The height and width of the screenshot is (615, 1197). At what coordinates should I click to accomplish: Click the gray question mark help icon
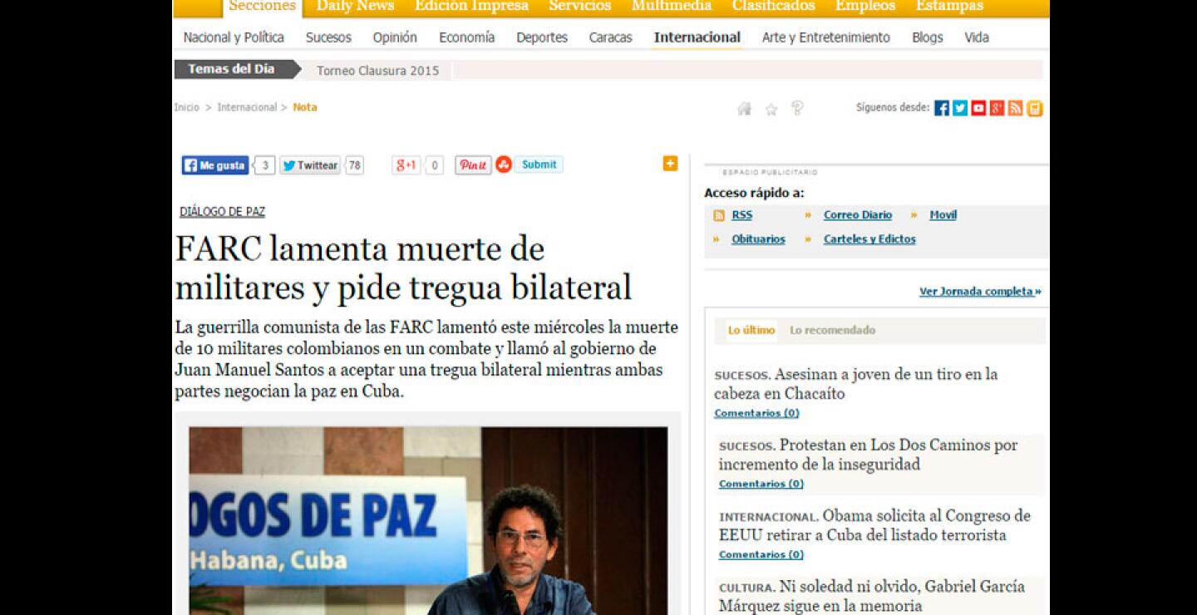click(x=796, y=108)
